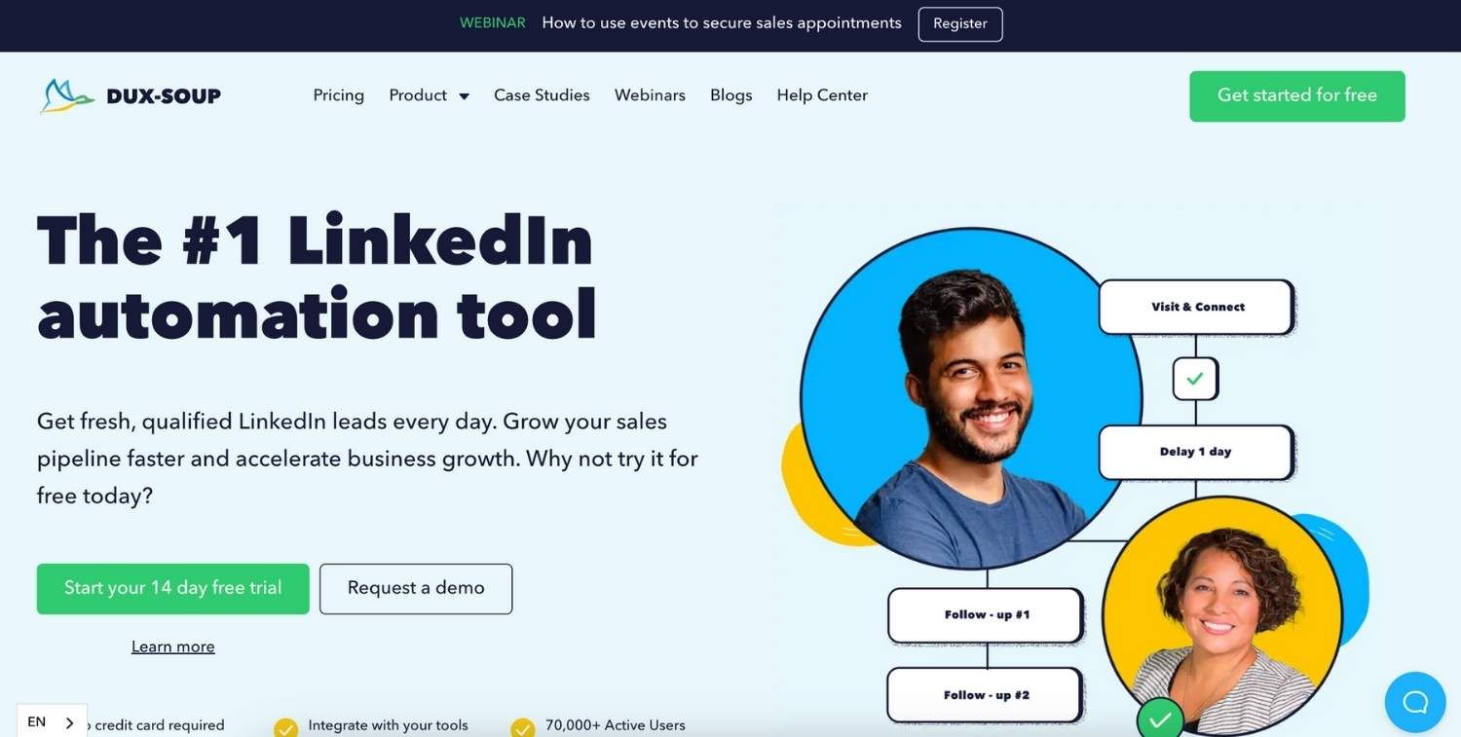Image resolution: width=1461 pixels, height=737 pixels.
Task: Click the Visit & Connect workflow box
Action: click(1197, 307)
